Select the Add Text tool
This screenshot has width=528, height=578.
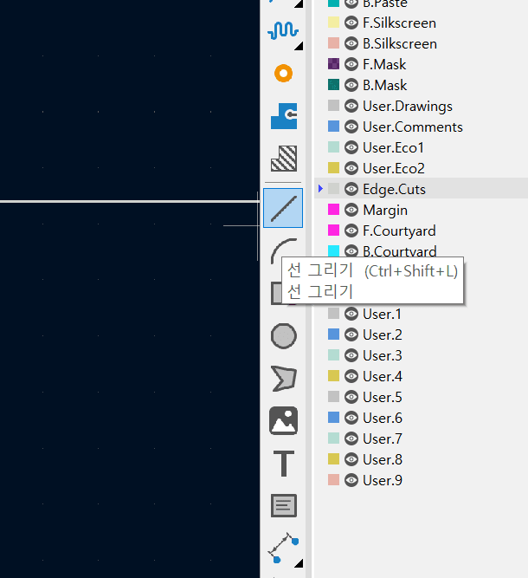[283, 463]
